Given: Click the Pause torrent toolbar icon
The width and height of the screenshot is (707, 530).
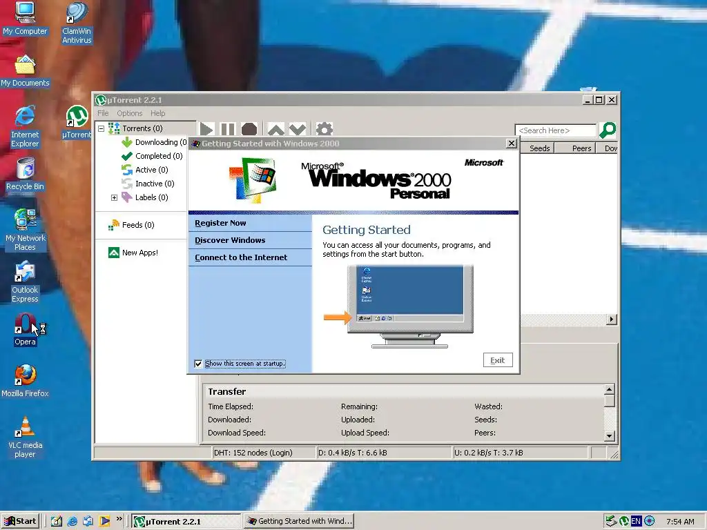Looking at the screenshot, I should pyautogui.click(x=228, y=130).
